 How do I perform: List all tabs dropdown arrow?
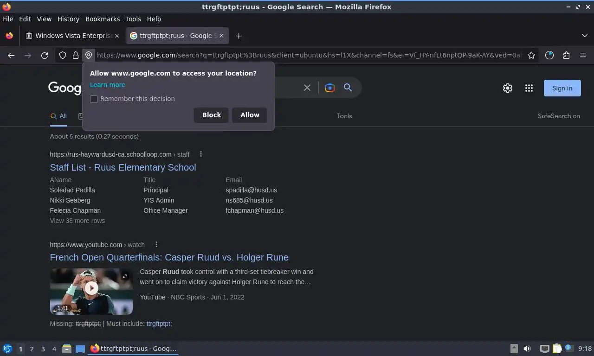click(x=584, y=36)
